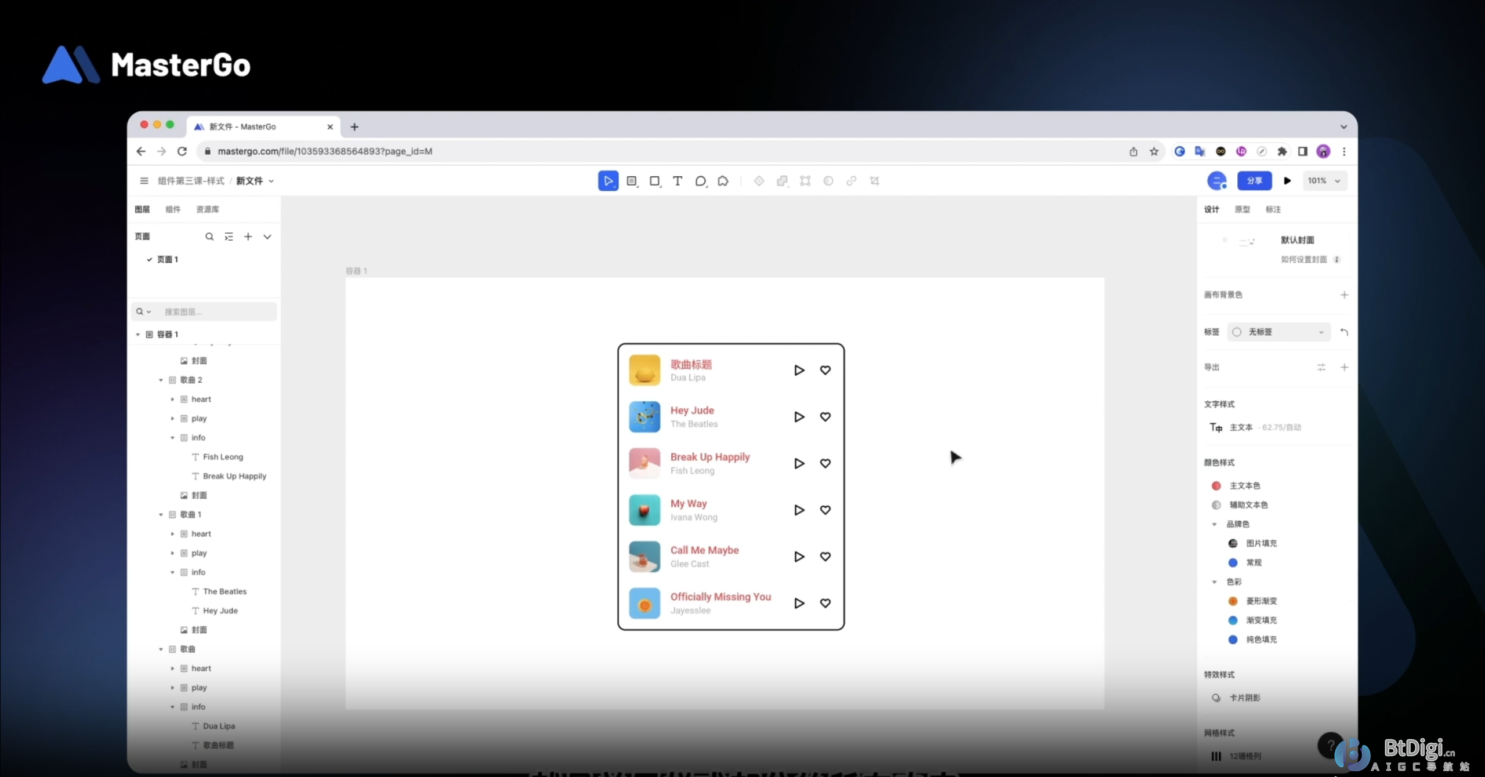This screenshot has width=1485, height=777.
Task: Open a new browser tab
Action: (354, 127)
